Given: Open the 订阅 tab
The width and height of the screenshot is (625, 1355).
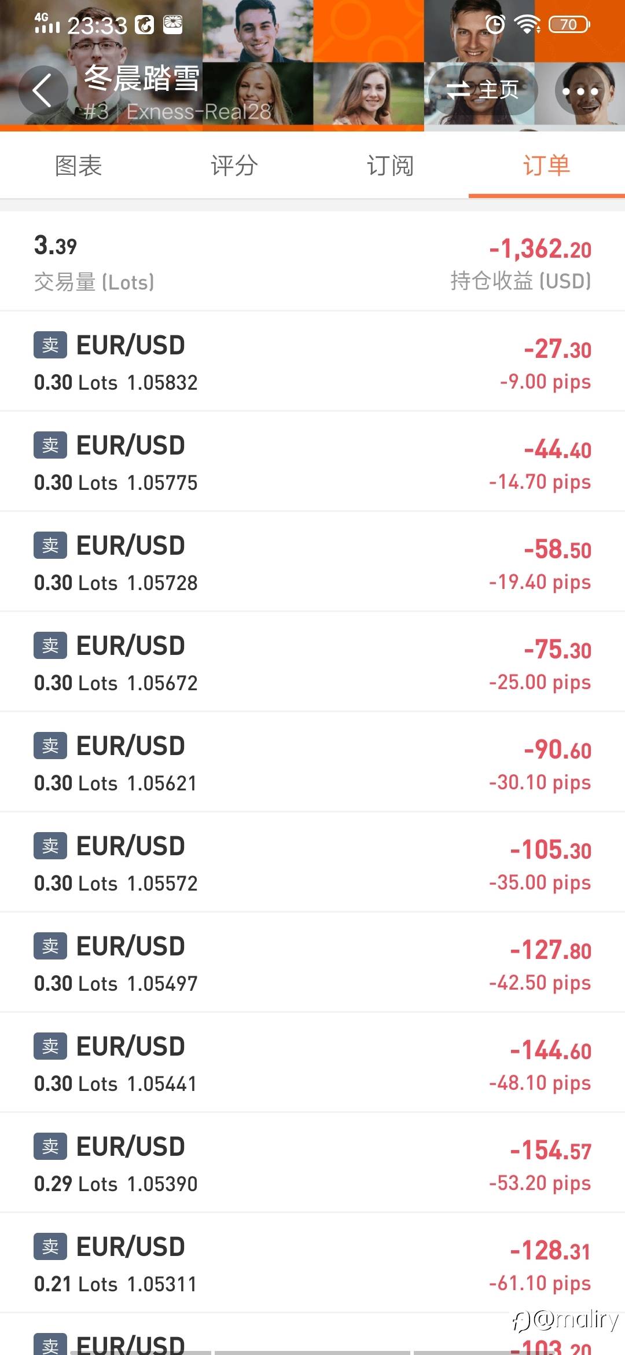Looking at the screenshot, I should coord(390,166).
